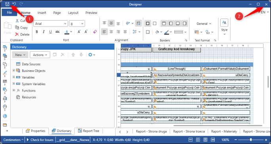Image resolution: width=271 pixels, height=144 pixels.
Task: Toggle strikethrough text formatting
Action: (x=57, y=32)
